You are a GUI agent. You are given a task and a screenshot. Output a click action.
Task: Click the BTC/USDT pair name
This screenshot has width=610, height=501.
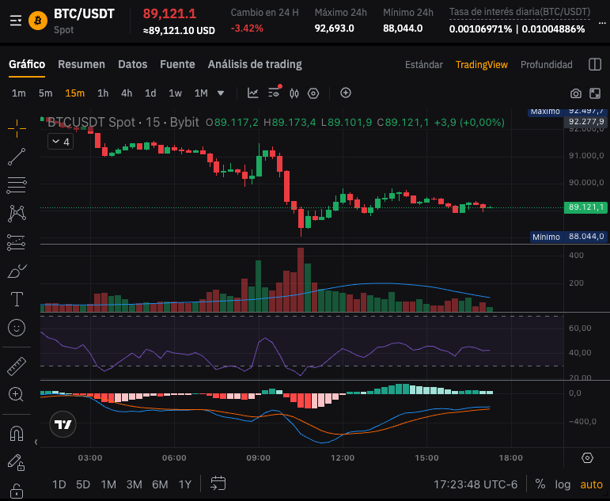(x=84, y=13)
